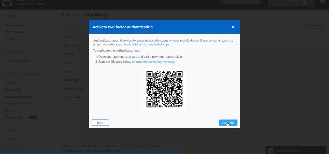Click the Continue button

228,123
